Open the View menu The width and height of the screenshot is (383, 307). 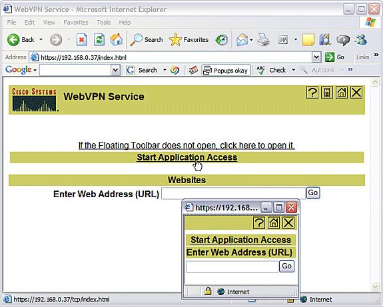49,23
